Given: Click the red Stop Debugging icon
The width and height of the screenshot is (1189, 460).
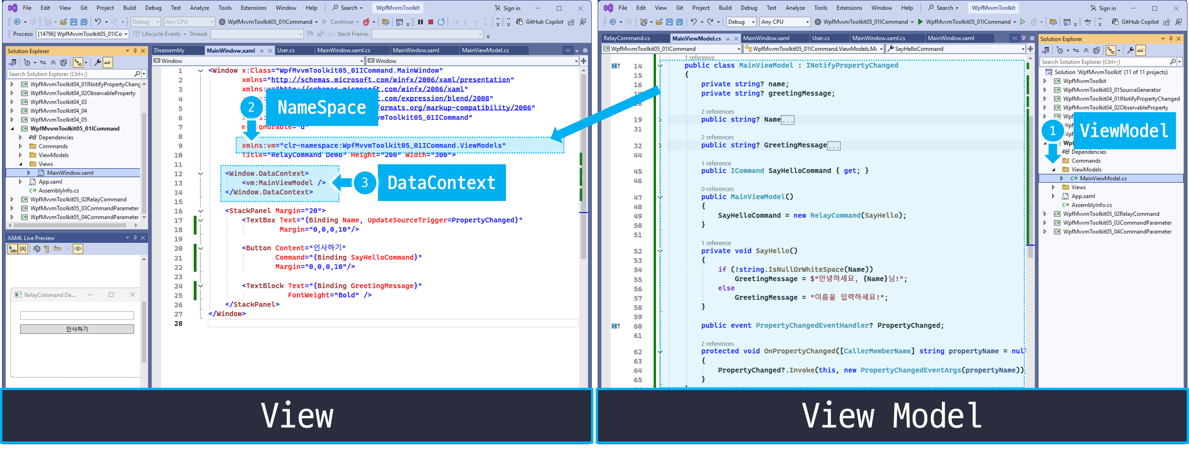Looking at the screenshot, I should pos(430,22).
